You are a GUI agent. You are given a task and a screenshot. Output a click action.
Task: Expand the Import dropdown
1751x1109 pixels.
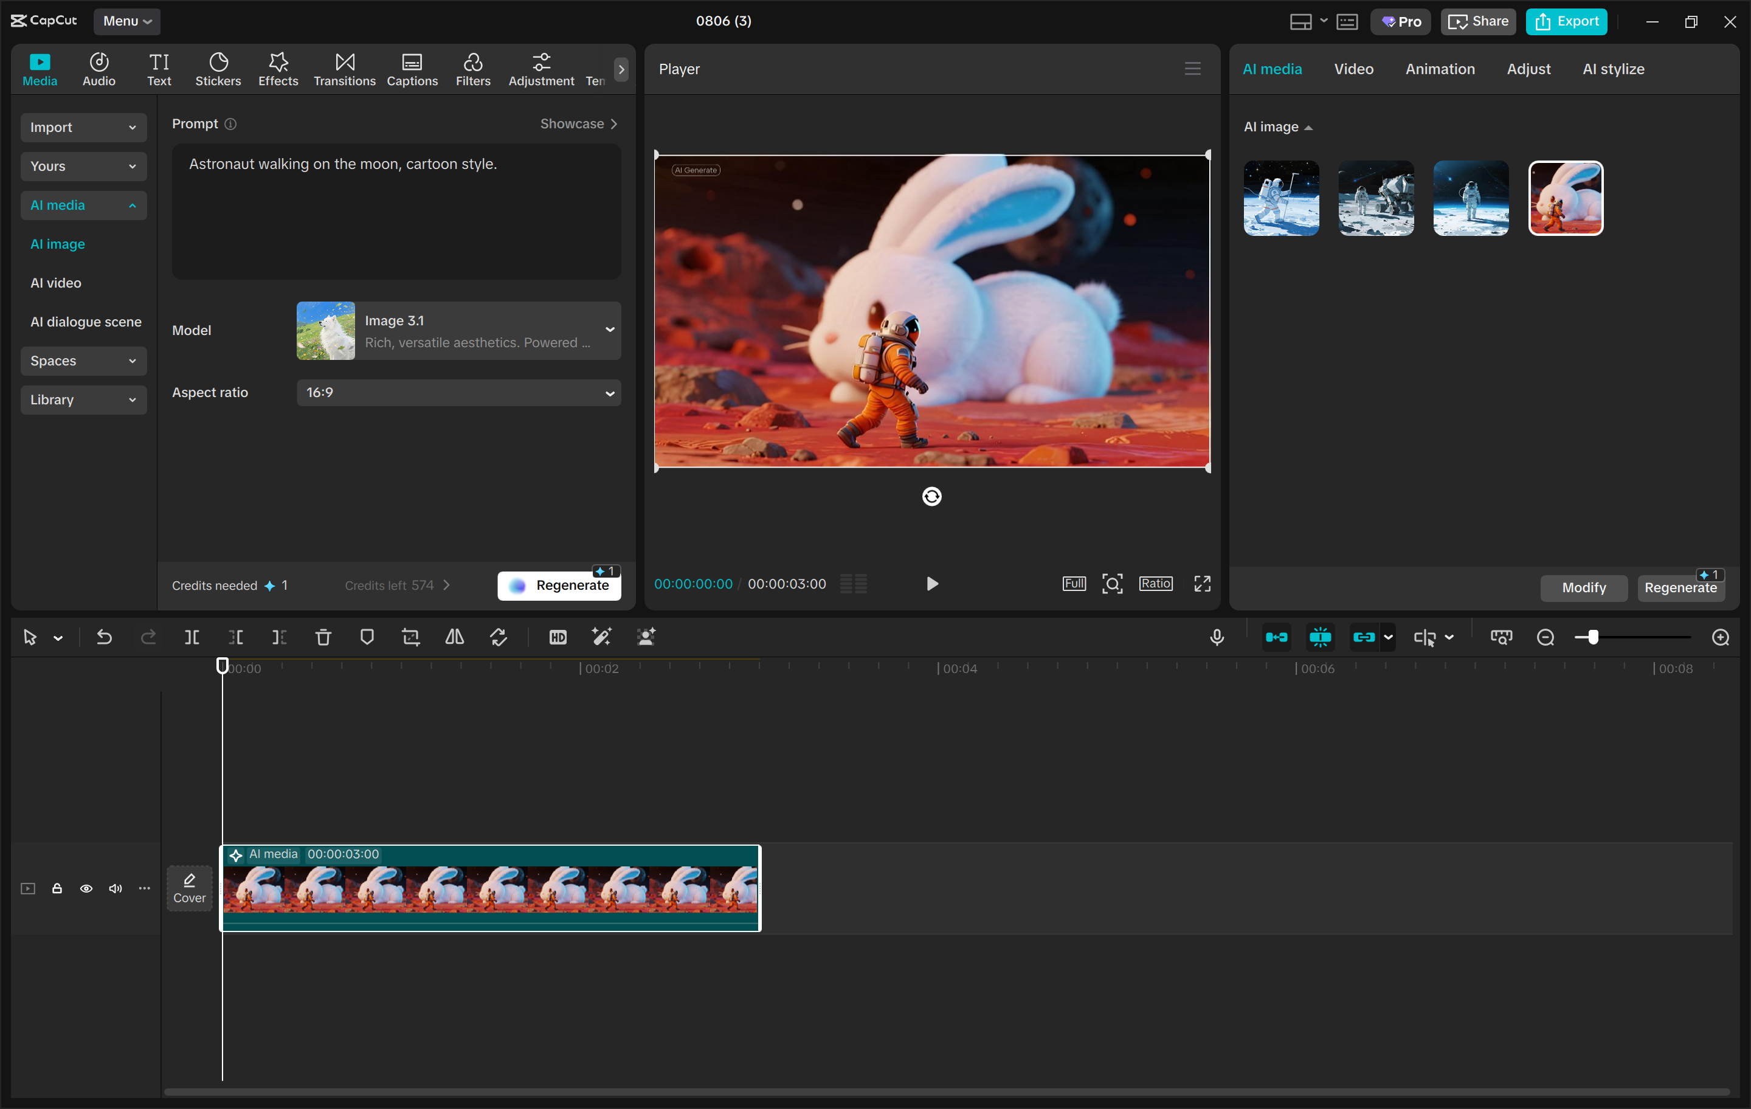click(84, 127)
